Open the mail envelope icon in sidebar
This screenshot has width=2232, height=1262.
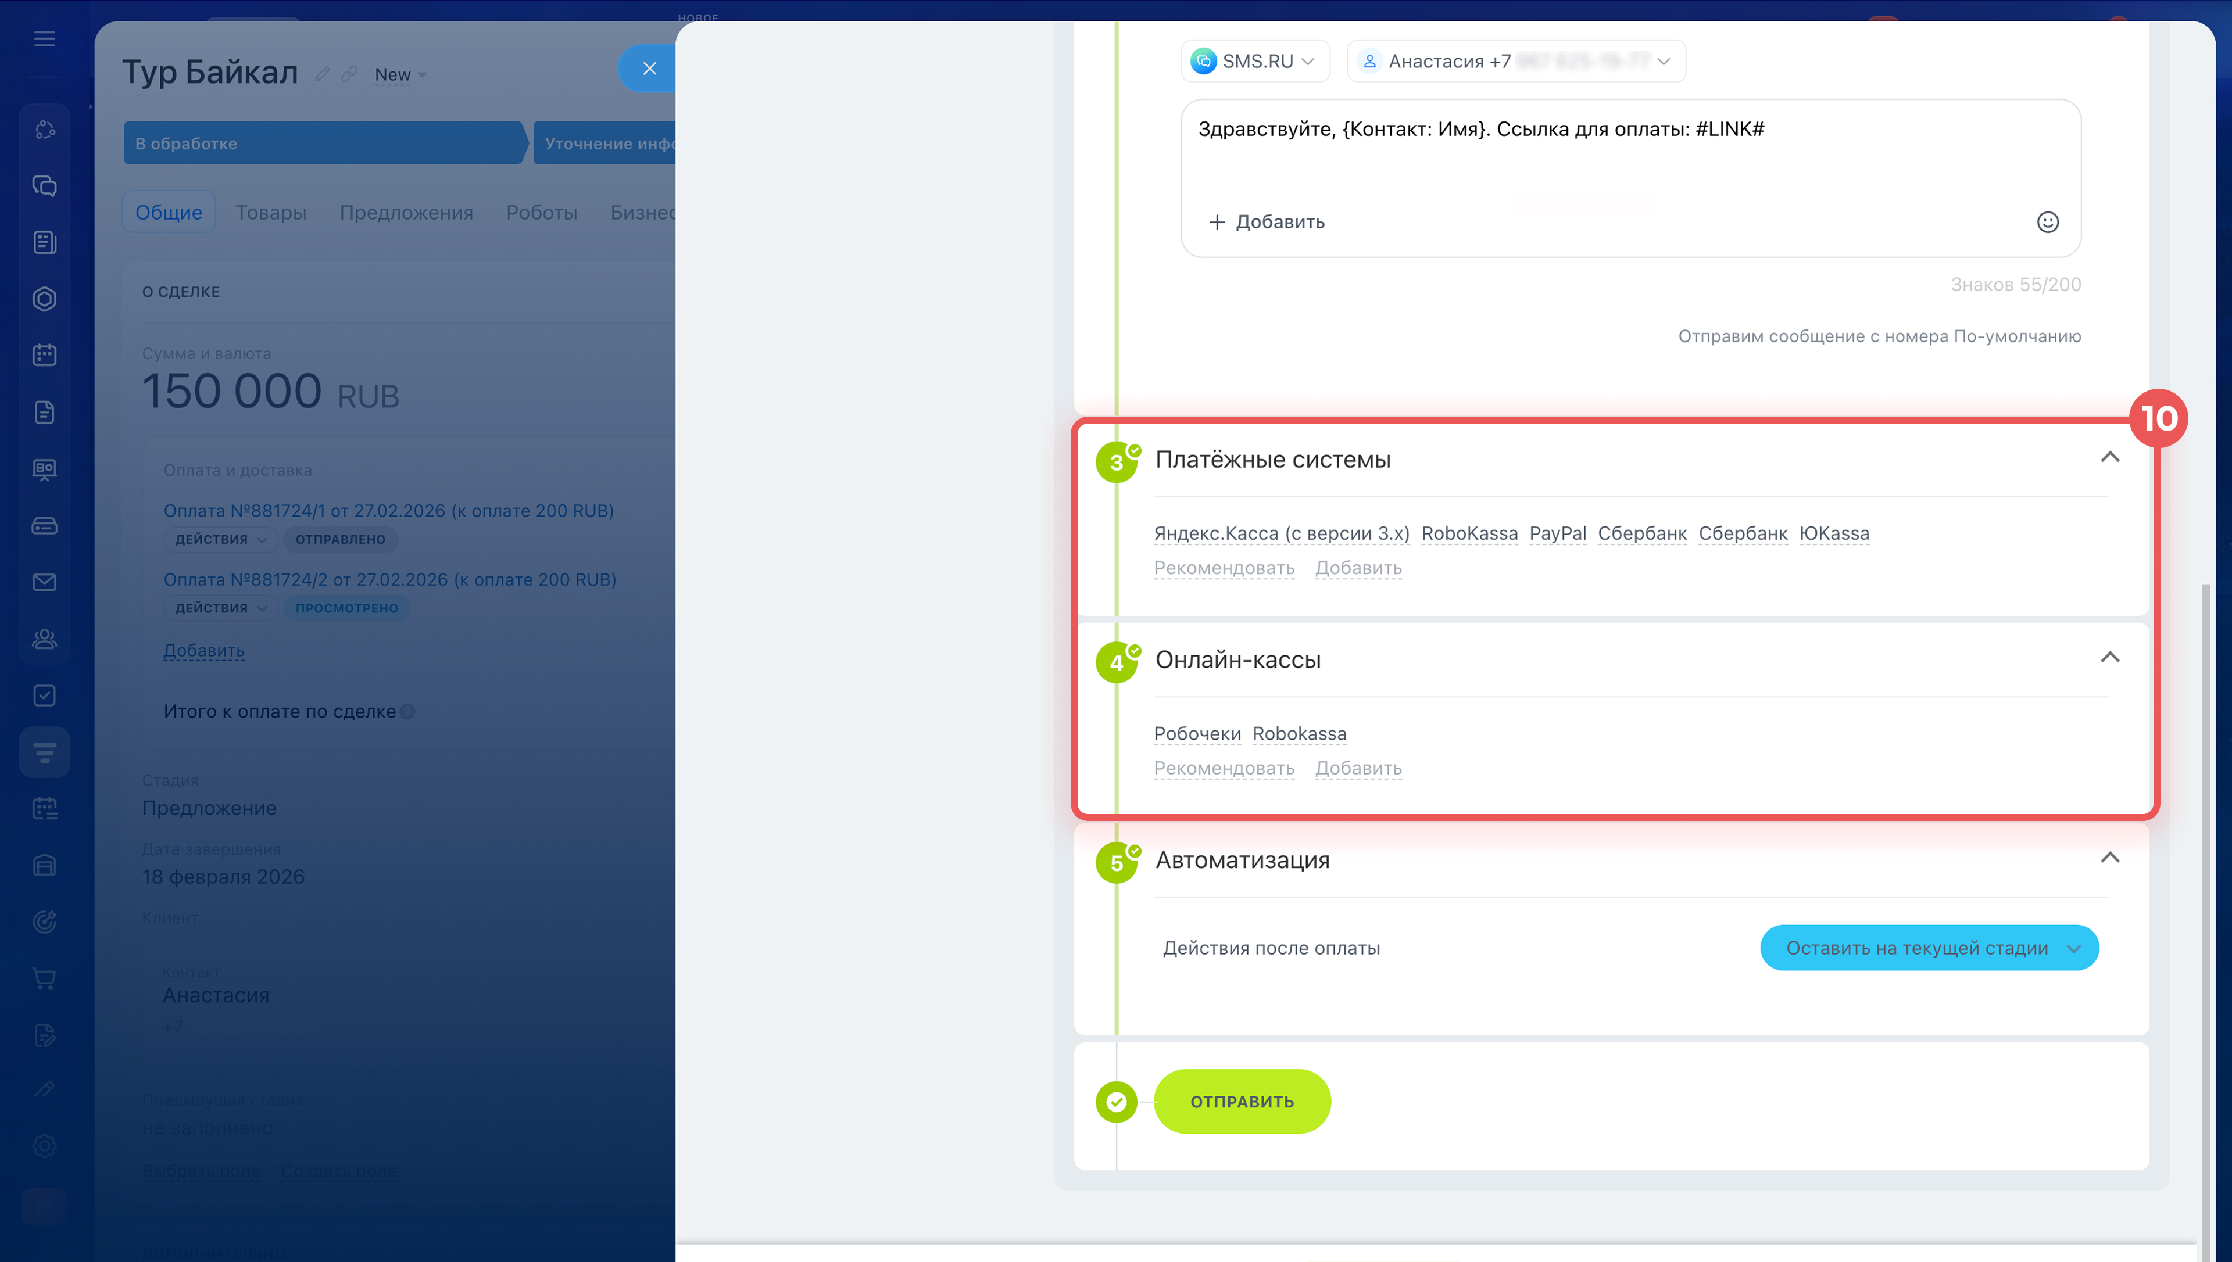44,582
